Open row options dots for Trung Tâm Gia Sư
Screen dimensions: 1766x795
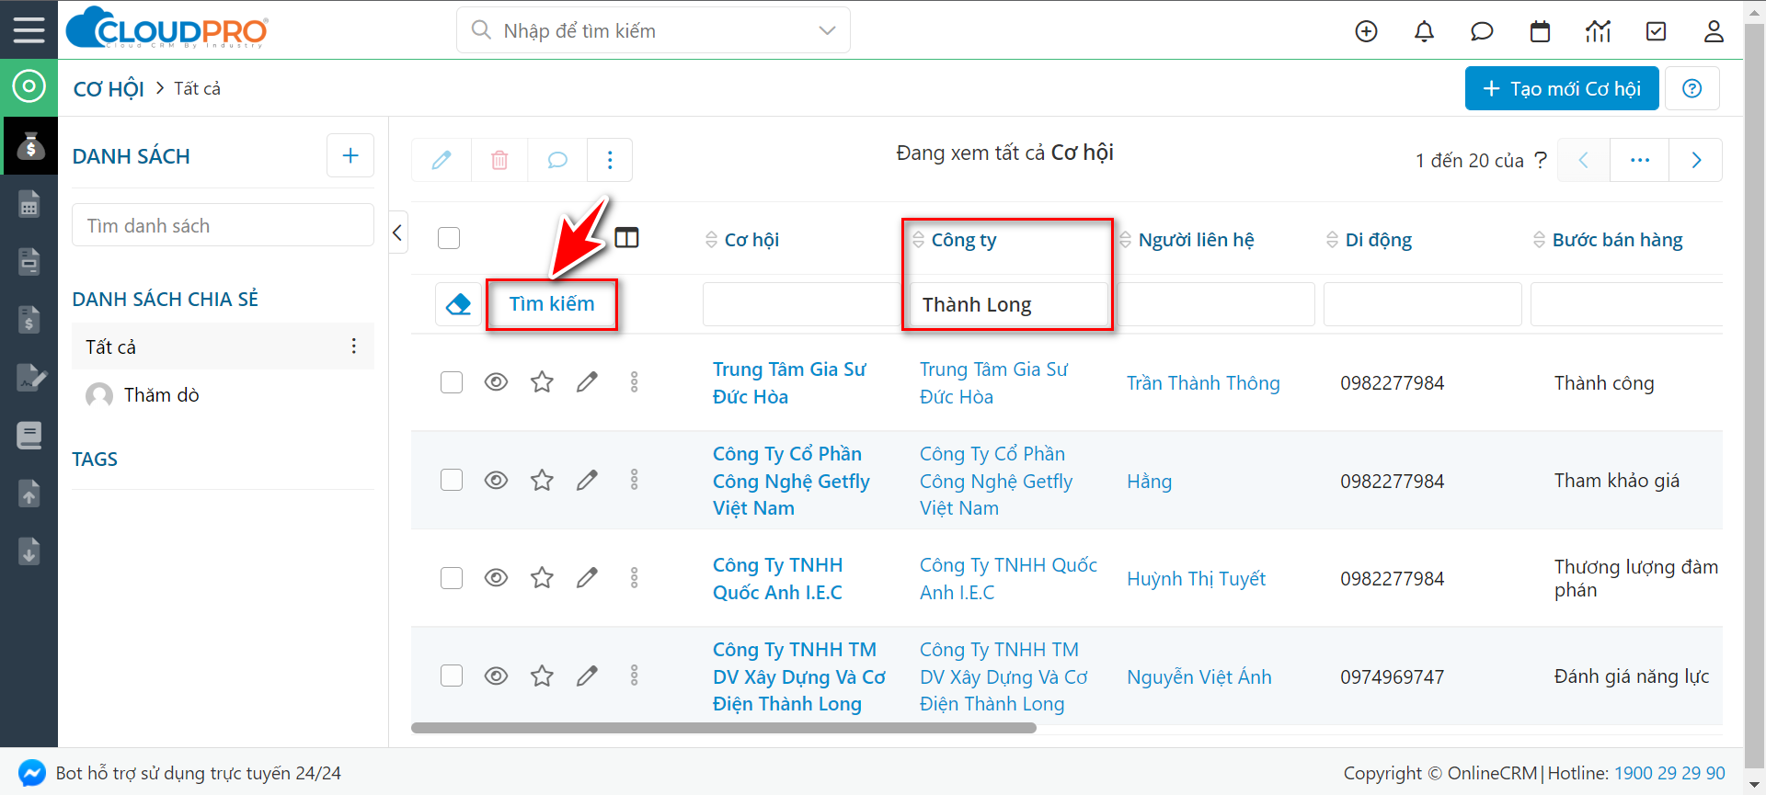tap(634, 381)
